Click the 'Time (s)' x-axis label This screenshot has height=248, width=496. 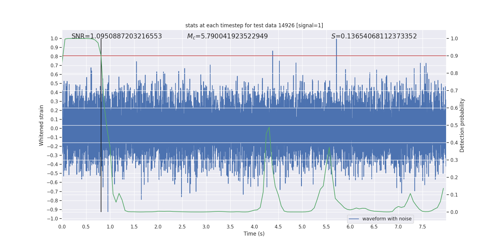coord(254,234)
